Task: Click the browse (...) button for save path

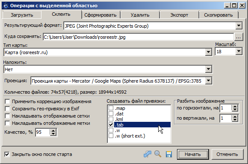Action: pos(239,37)
